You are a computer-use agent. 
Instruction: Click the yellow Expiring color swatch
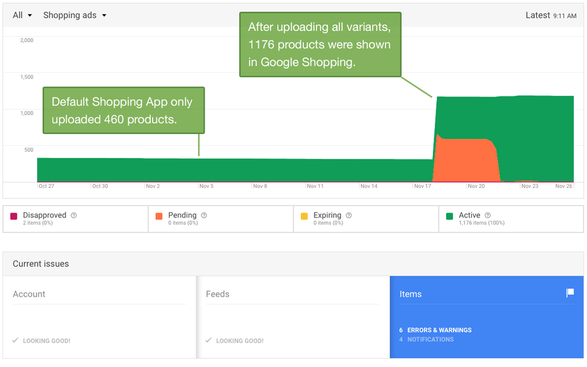[304, 216]
